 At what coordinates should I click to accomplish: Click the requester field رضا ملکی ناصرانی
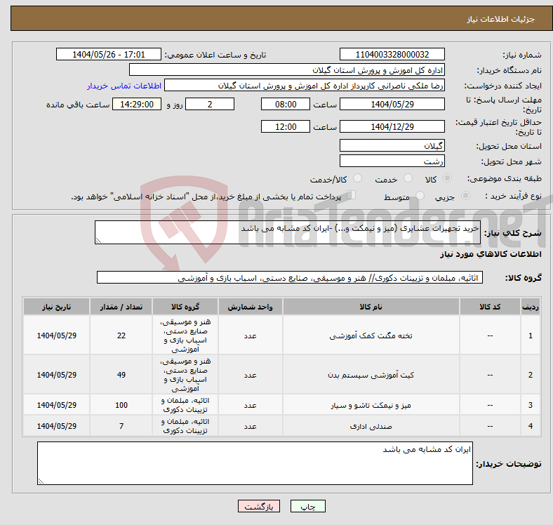click(305, 86)
